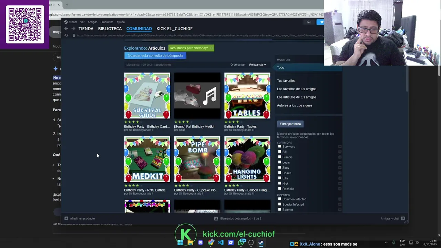
Task: Go back with Steam's back arrow
Action: tap(66, 29)
